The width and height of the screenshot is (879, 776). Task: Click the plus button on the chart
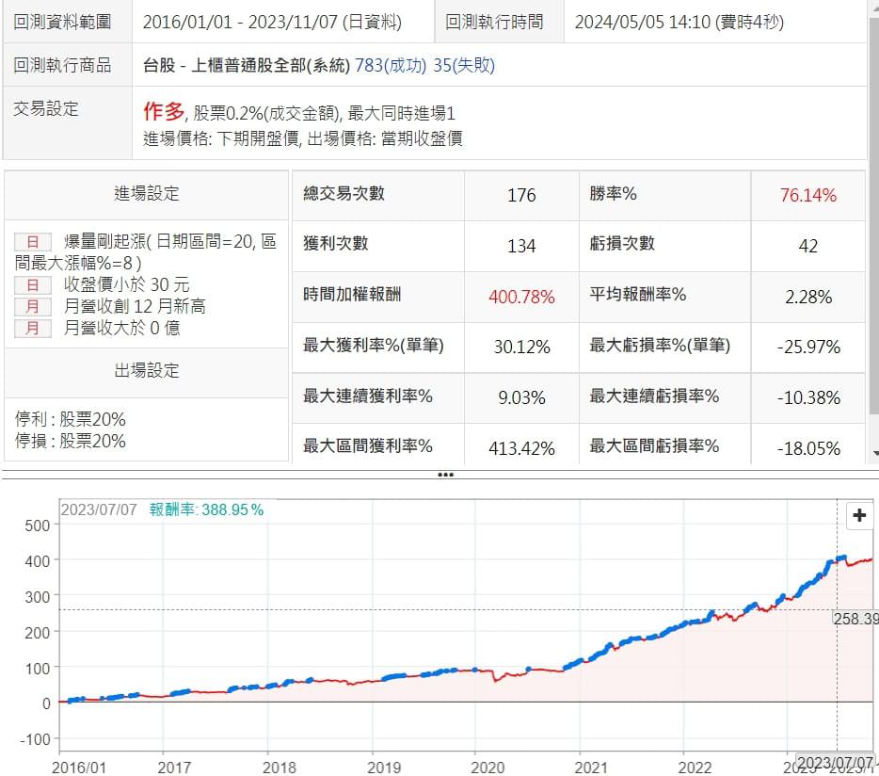point(859,515)
